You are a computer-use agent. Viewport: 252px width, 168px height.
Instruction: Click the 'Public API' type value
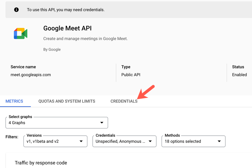131,75
